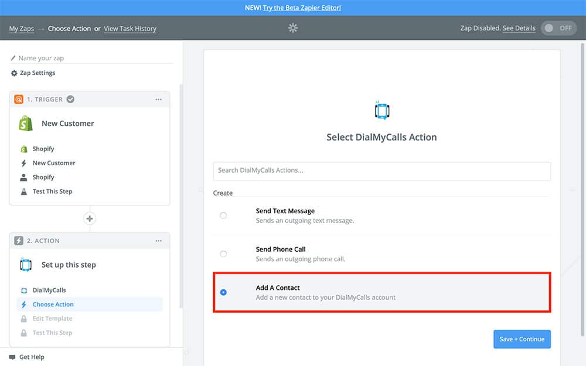Click the plus icon to add a step
Screen dimensions: 586x366
point(90,219)
